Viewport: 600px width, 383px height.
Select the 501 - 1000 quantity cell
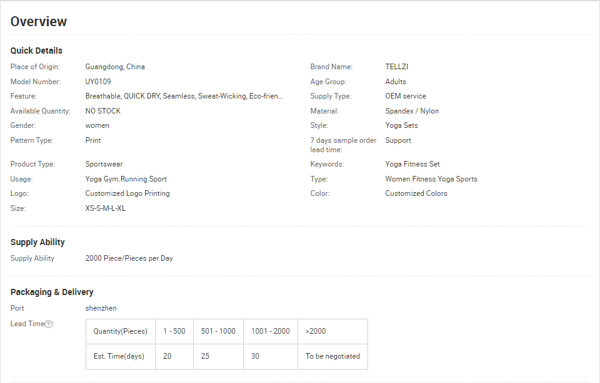tap(218, 331)
